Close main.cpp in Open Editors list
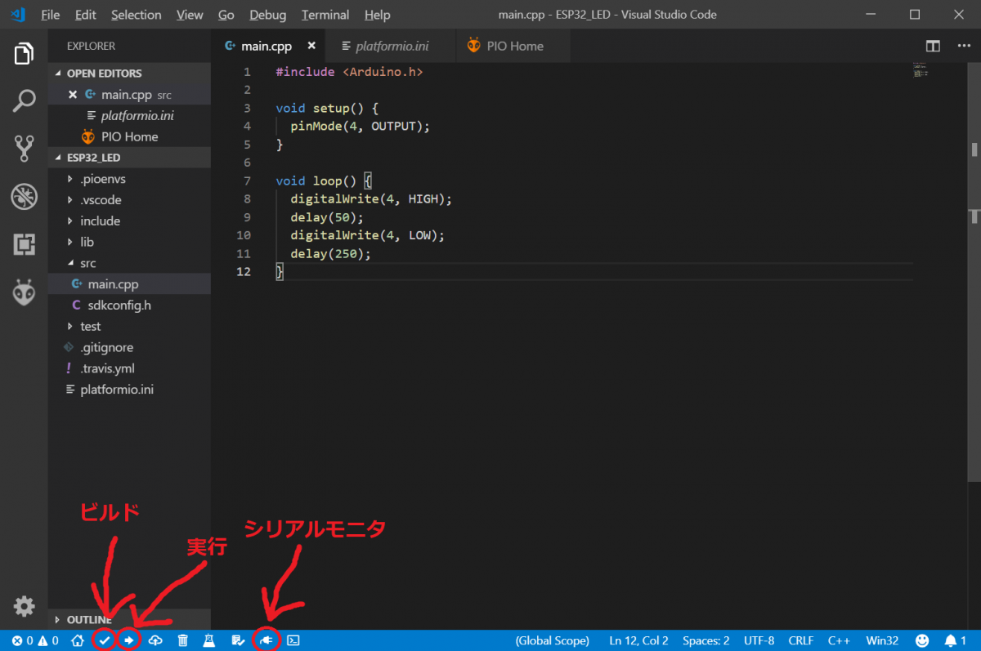Screen dimensions: 981x651 tap(73, 95)
